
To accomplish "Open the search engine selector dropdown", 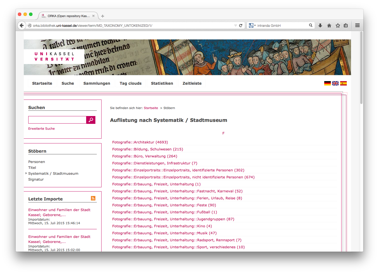I will click(x=252, y=25).
